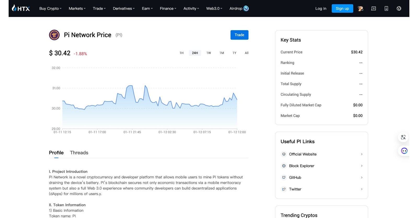418x218 pixels.
Task: Click the download app icon
Action: tap(386, 9)
